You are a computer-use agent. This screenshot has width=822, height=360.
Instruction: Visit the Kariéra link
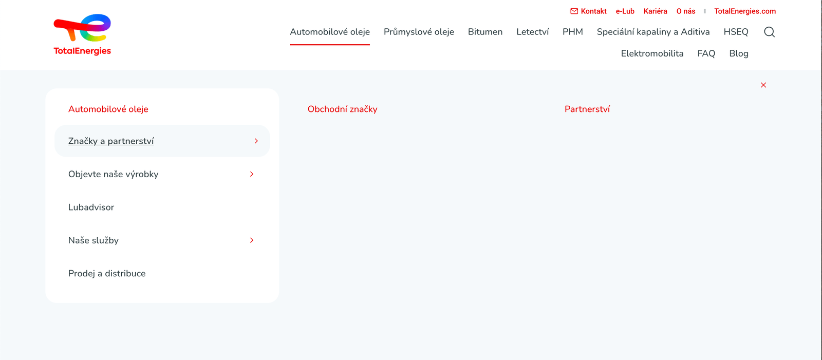pos(655,11)
